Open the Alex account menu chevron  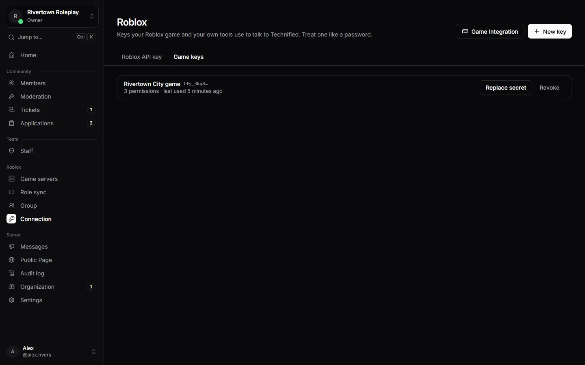[x=94, y=352]
